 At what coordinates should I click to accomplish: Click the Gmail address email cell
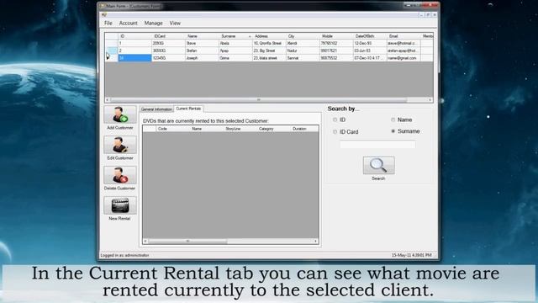(403, 58)
